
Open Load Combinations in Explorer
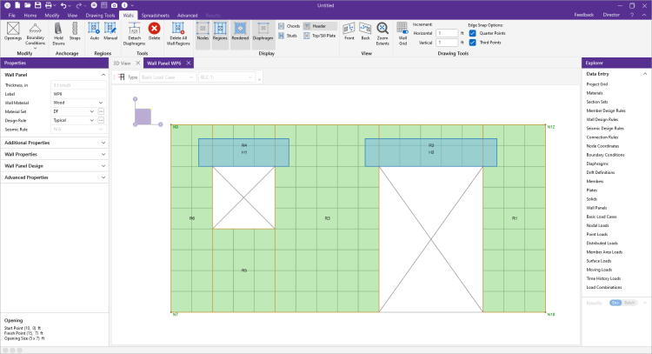[602, 287]
